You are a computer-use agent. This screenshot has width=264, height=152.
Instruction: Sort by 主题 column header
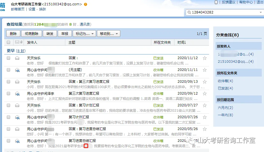tap(72, 43)
